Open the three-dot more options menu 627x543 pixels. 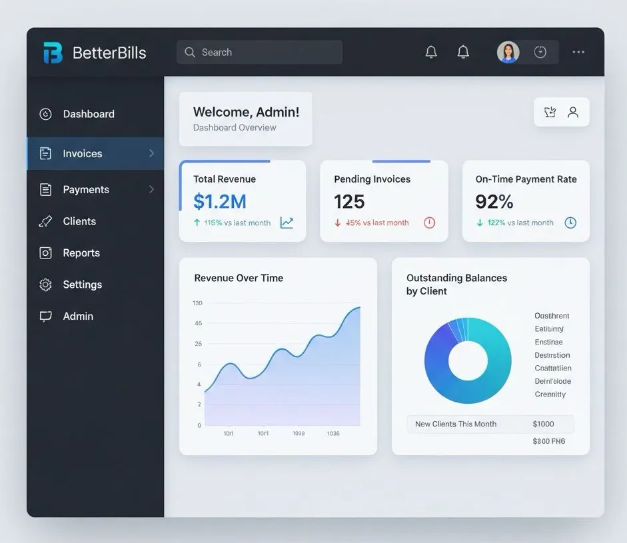pos(578,52)
